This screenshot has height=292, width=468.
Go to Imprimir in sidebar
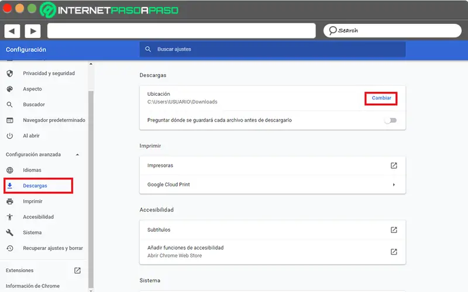tap(33, 201)
